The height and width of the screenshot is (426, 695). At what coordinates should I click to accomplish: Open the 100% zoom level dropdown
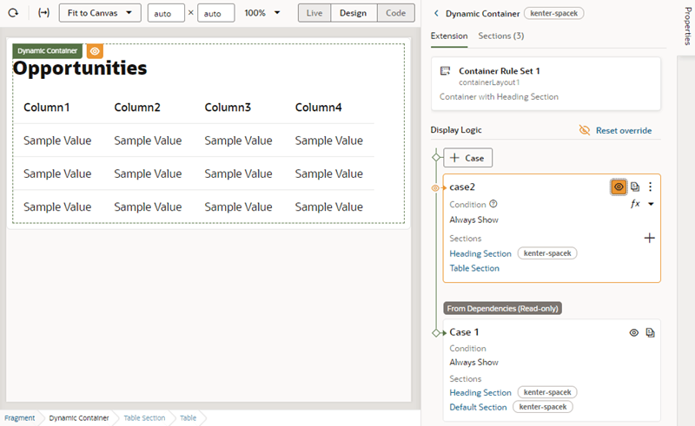point(262,13)
